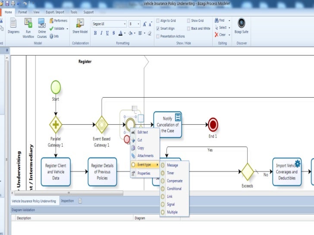Choose Cut in the context menu

point(145,140)
